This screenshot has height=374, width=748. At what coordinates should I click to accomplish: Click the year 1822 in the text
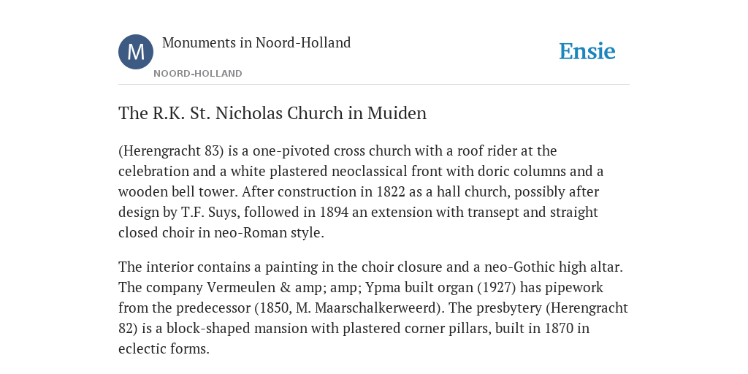click(391, 192)
